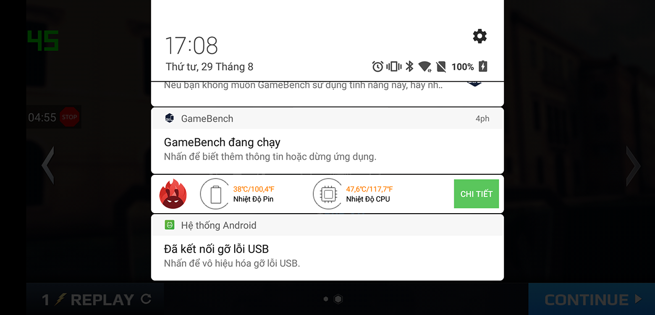655x315 pixels.
Task: Tap the Hệ thống Android header icon
Action: 170,225
